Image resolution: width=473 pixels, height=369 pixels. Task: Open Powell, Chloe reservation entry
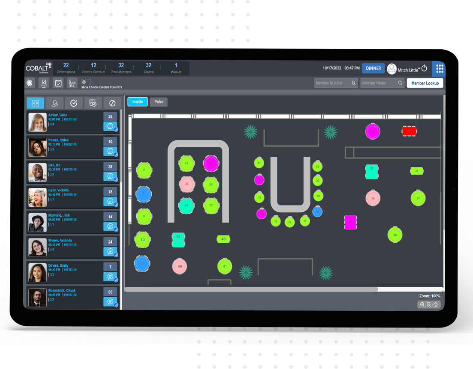pyautogui.click(x=73, y=147)
